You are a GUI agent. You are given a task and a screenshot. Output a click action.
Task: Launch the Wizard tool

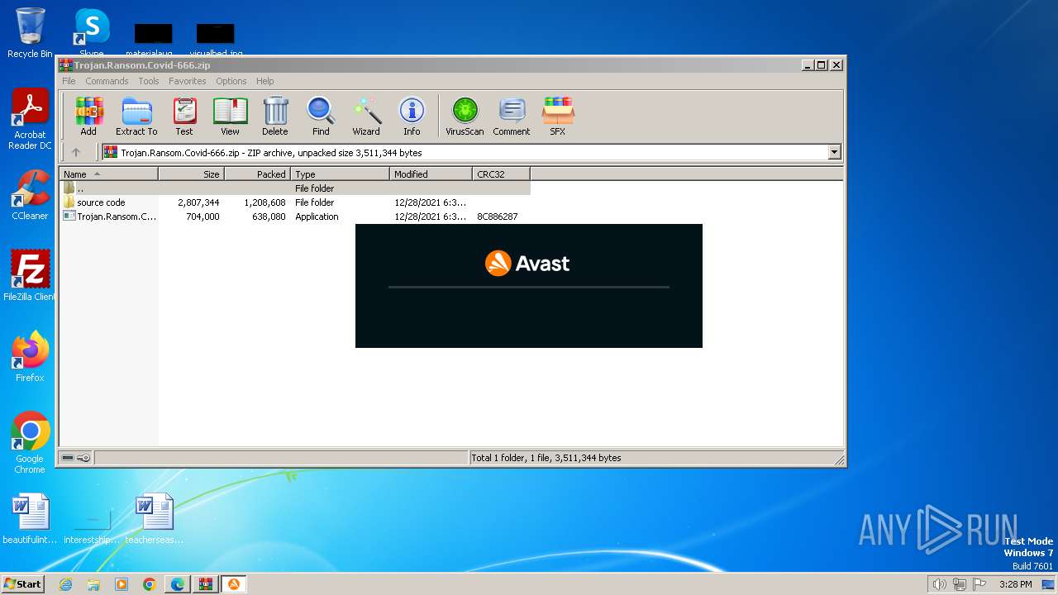point(366,116)
